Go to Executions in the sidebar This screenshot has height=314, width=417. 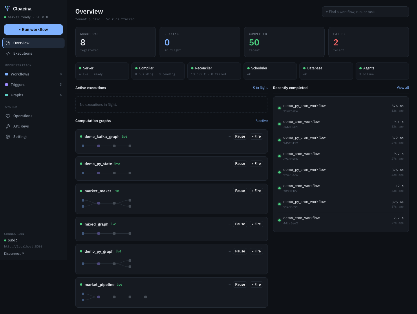click(x=33, y=53)
